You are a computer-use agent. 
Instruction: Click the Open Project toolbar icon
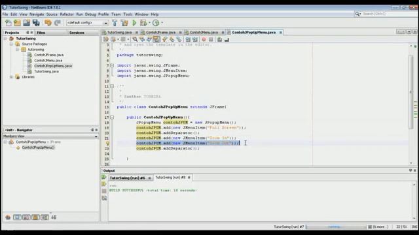tap(26, 23)
